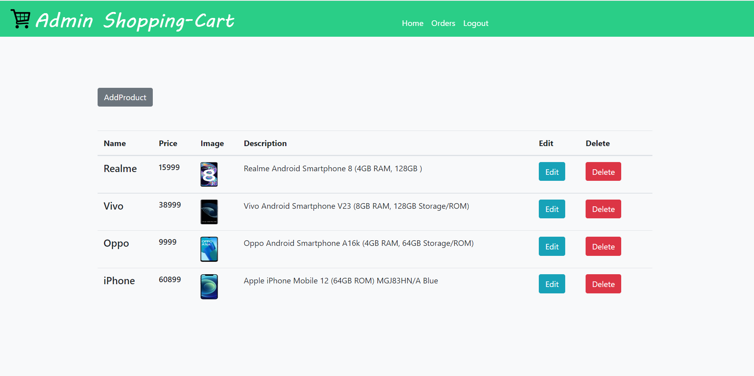Click the Name column header

click(114, 143)
